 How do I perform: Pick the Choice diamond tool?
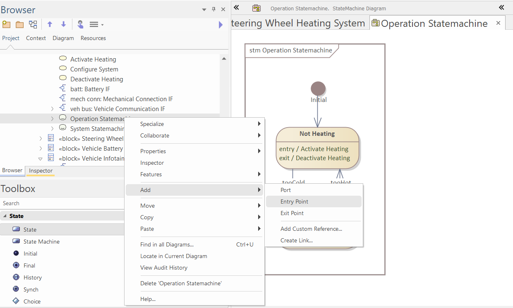tap(32, 301)
